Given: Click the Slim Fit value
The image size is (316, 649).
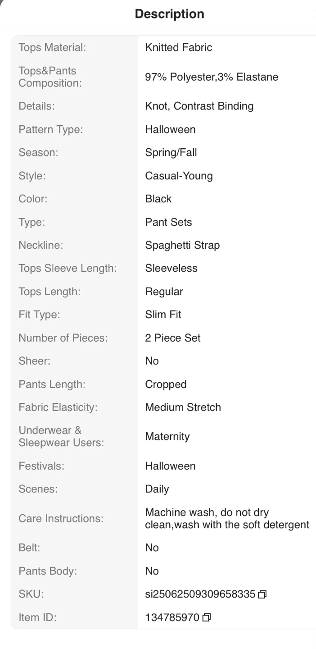Looking at the screenshot, I should pos(163,315).
